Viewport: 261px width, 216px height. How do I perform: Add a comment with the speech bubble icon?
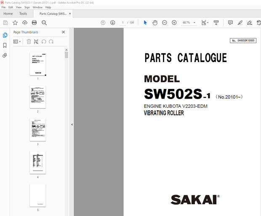(x=230, y=23)
